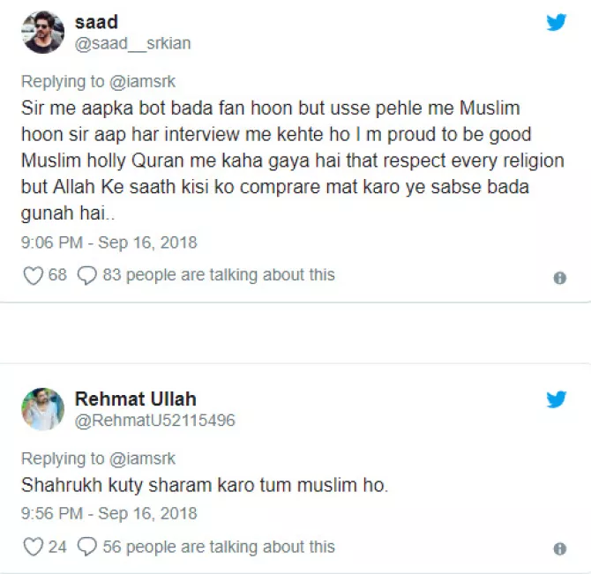The image size is (591, 574).
Task: Click the speech bubble icon beside 83 people
Action: (x=87, y=276)
